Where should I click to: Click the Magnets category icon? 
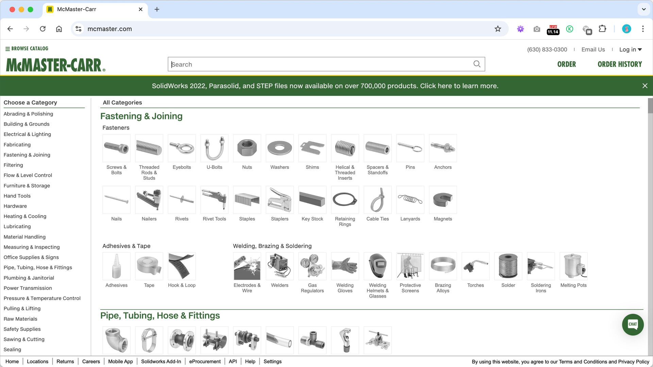(443, 200)
